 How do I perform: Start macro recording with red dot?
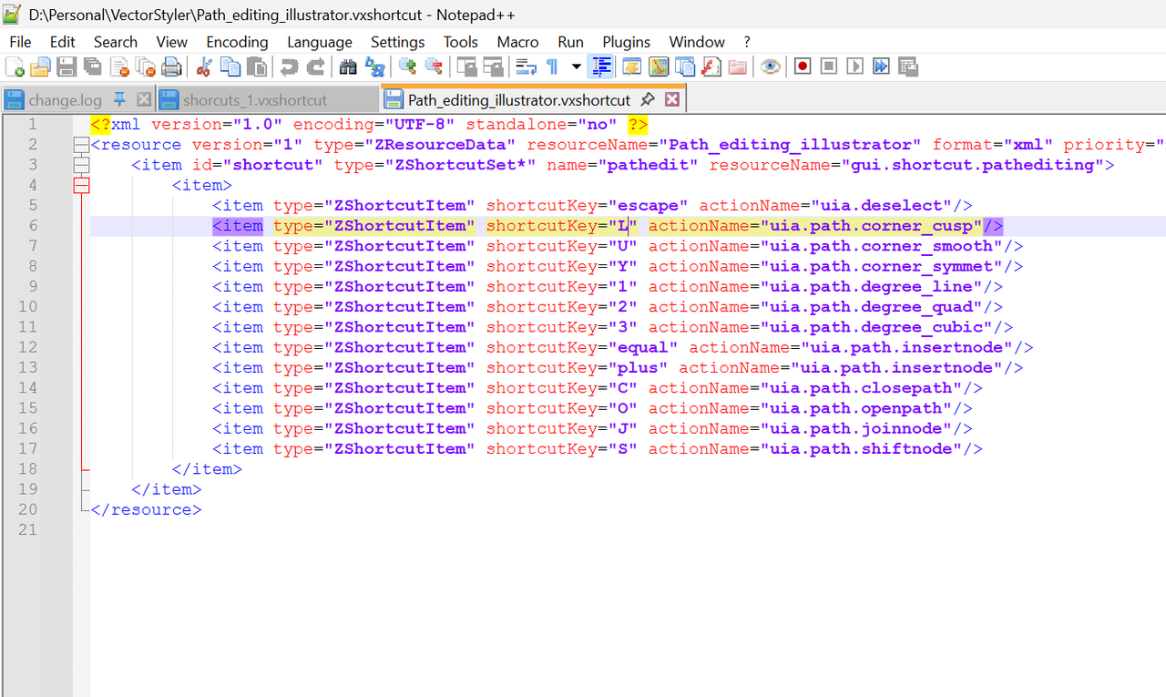coord(803,67)
